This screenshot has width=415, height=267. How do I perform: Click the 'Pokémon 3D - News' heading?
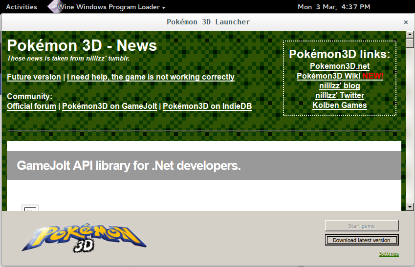(82, 45)
